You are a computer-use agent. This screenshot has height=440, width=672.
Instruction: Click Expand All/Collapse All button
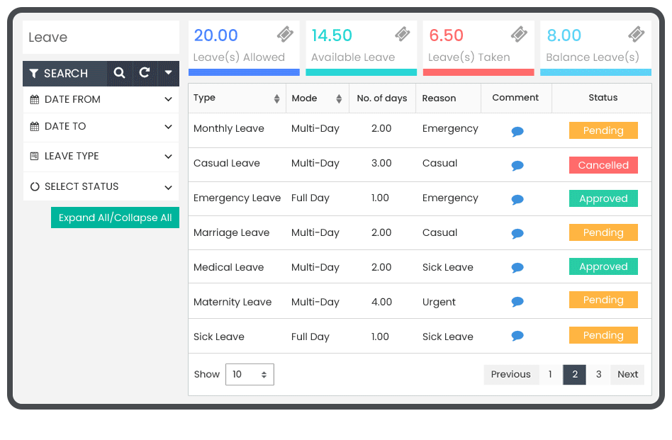click(x=115, y=218)
